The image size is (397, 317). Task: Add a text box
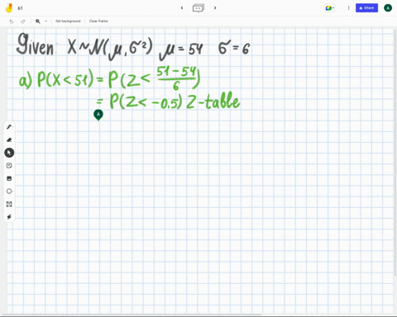(9, 204)
